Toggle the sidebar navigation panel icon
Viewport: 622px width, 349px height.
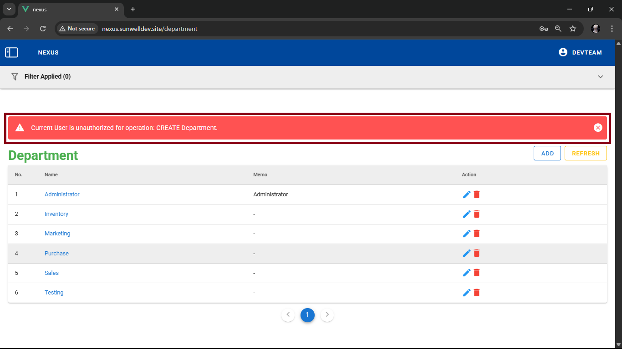tap(11, 53)
